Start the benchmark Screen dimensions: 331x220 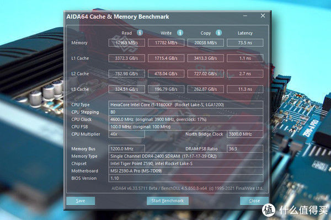click(168, 201)
